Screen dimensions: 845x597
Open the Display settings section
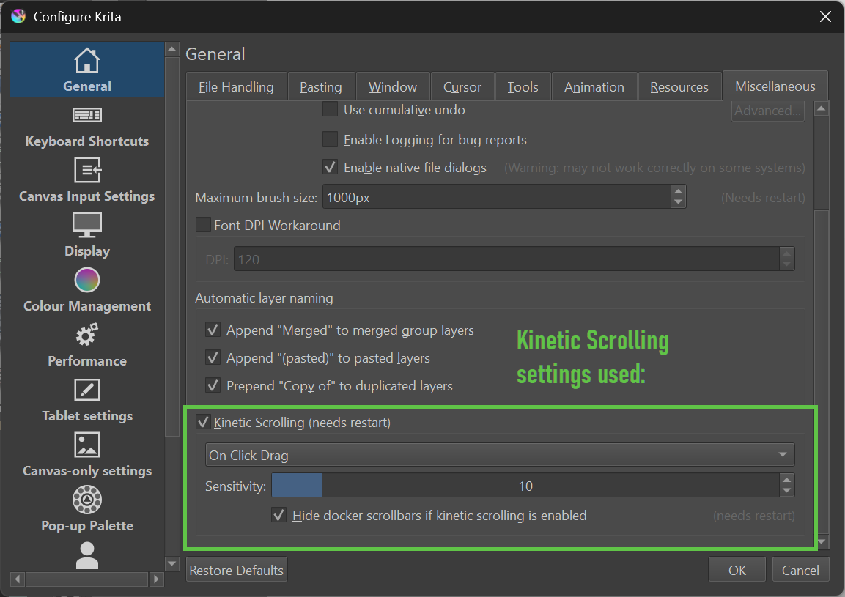[86, 234]
